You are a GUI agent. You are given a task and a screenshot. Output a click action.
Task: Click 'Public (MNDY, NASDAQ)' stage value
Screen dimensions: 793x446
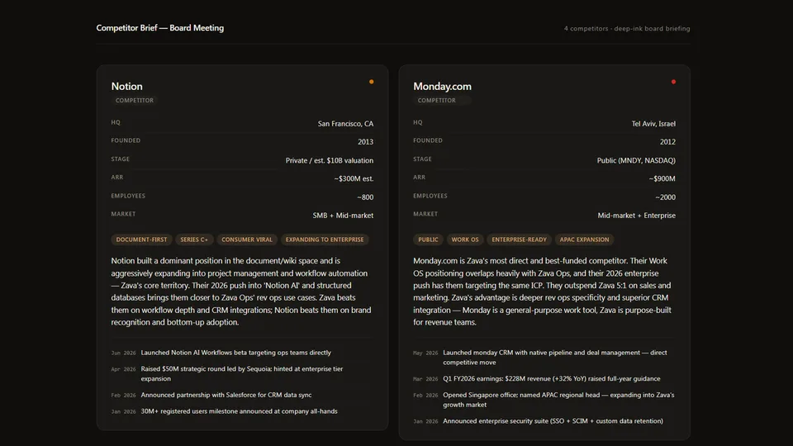pos(636,160)
